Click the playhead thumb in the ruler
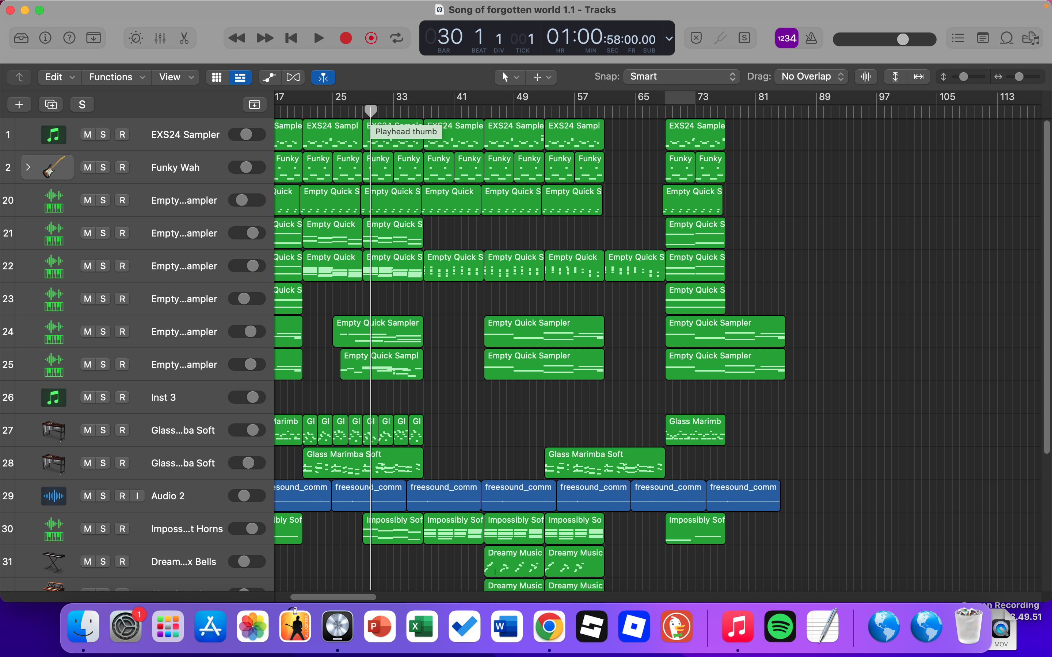 (370, 111)
